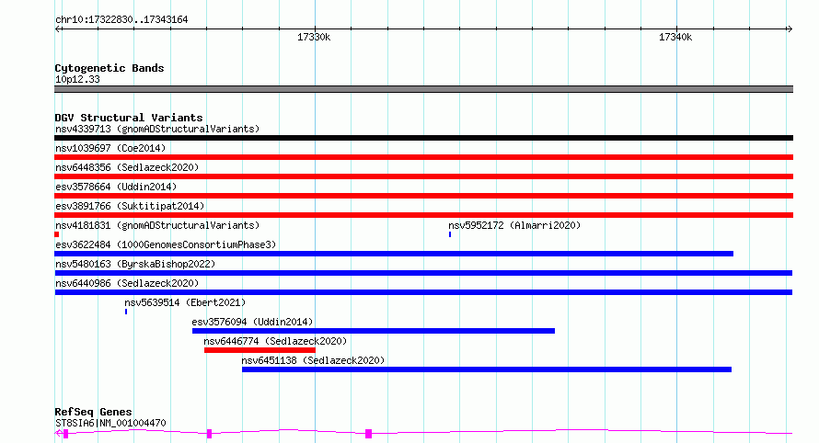Viewport: 819px width, 443px height.
Task: Select the rightmost magenta ST8SIA6 exon block
Action: coord(368,434)
